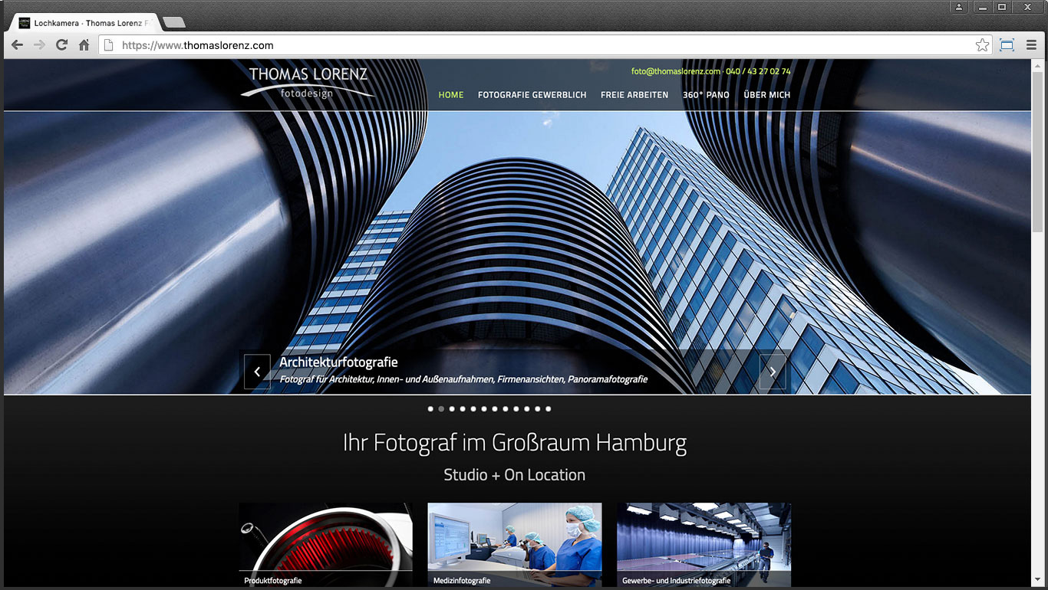1048x590 pixels.
Task: Open the FOTOGRAFIE GEWERBLICH menu
Action: (x=532, y=95)
